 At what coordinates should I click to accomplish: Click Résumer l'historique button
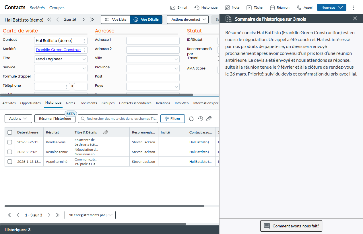(x=55, y=119)
